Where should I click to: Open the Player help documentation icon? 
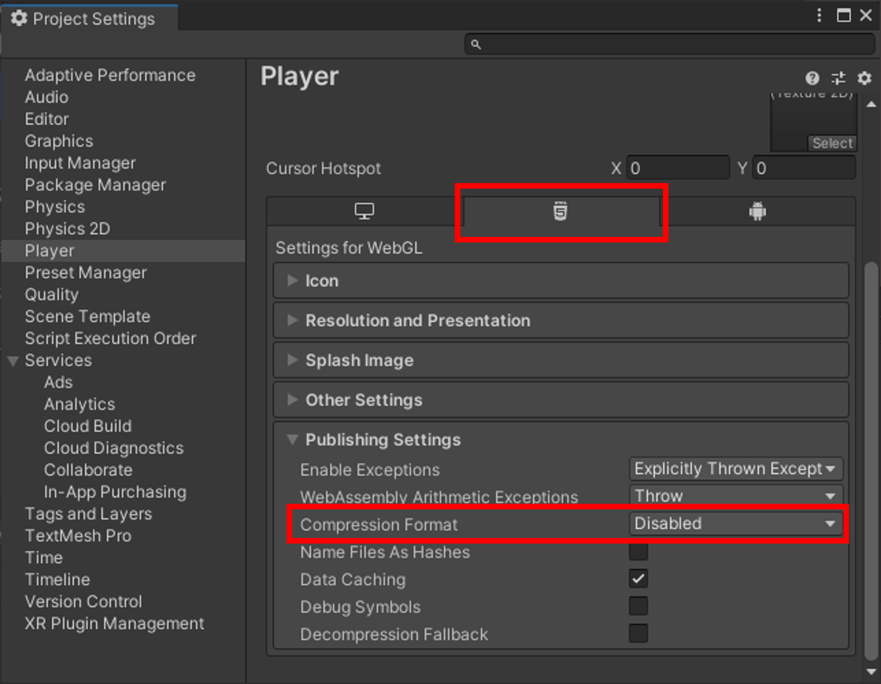812,78
